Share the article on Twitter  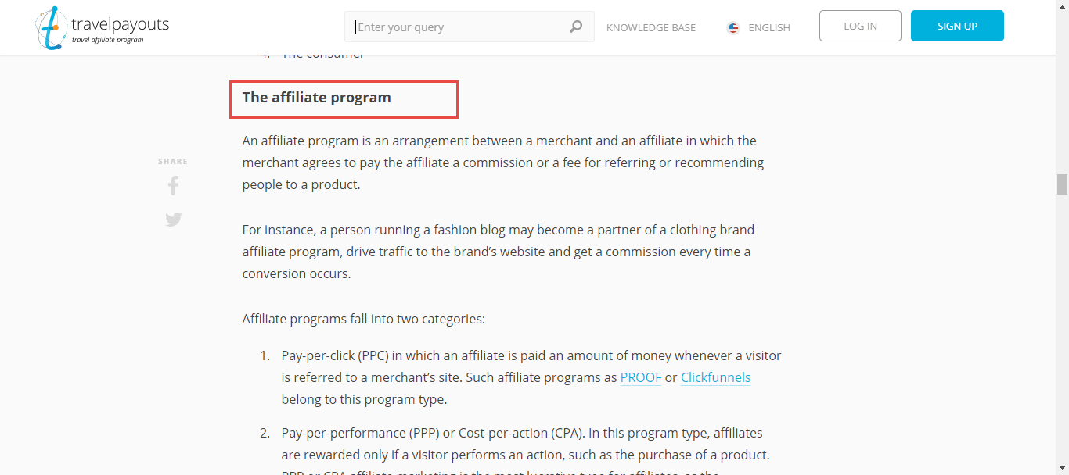click(173, 220)
